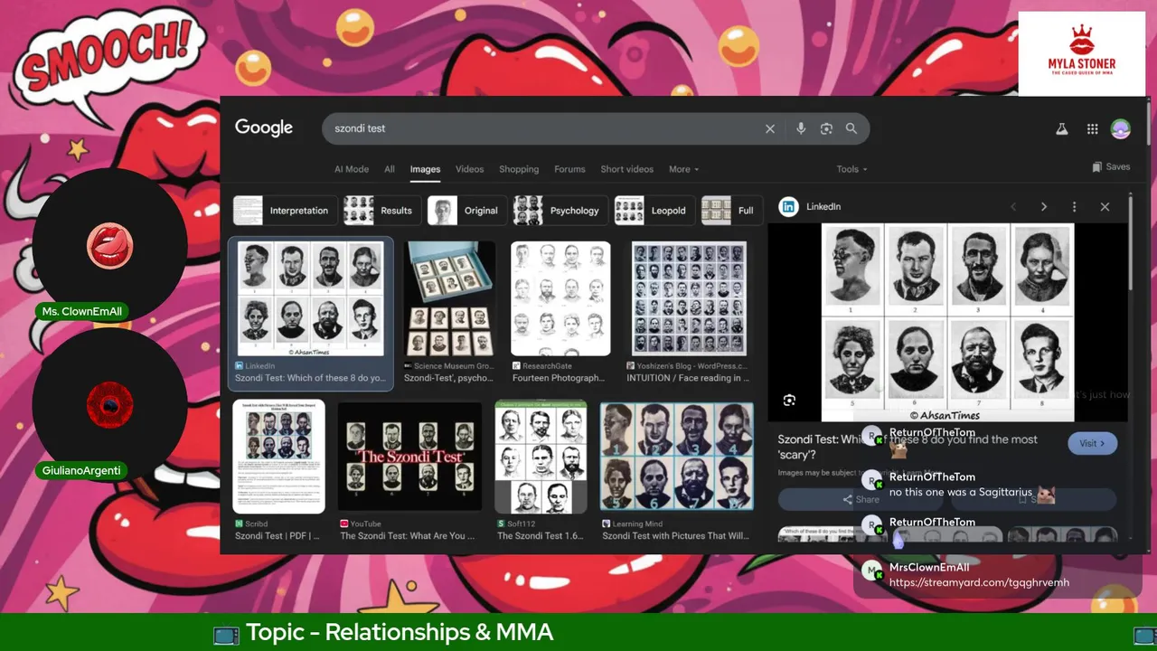The height and width of the screenshot is (651, 1157).
Task: Open the streamyard.com chat link
Action: (x=979, y=583)
